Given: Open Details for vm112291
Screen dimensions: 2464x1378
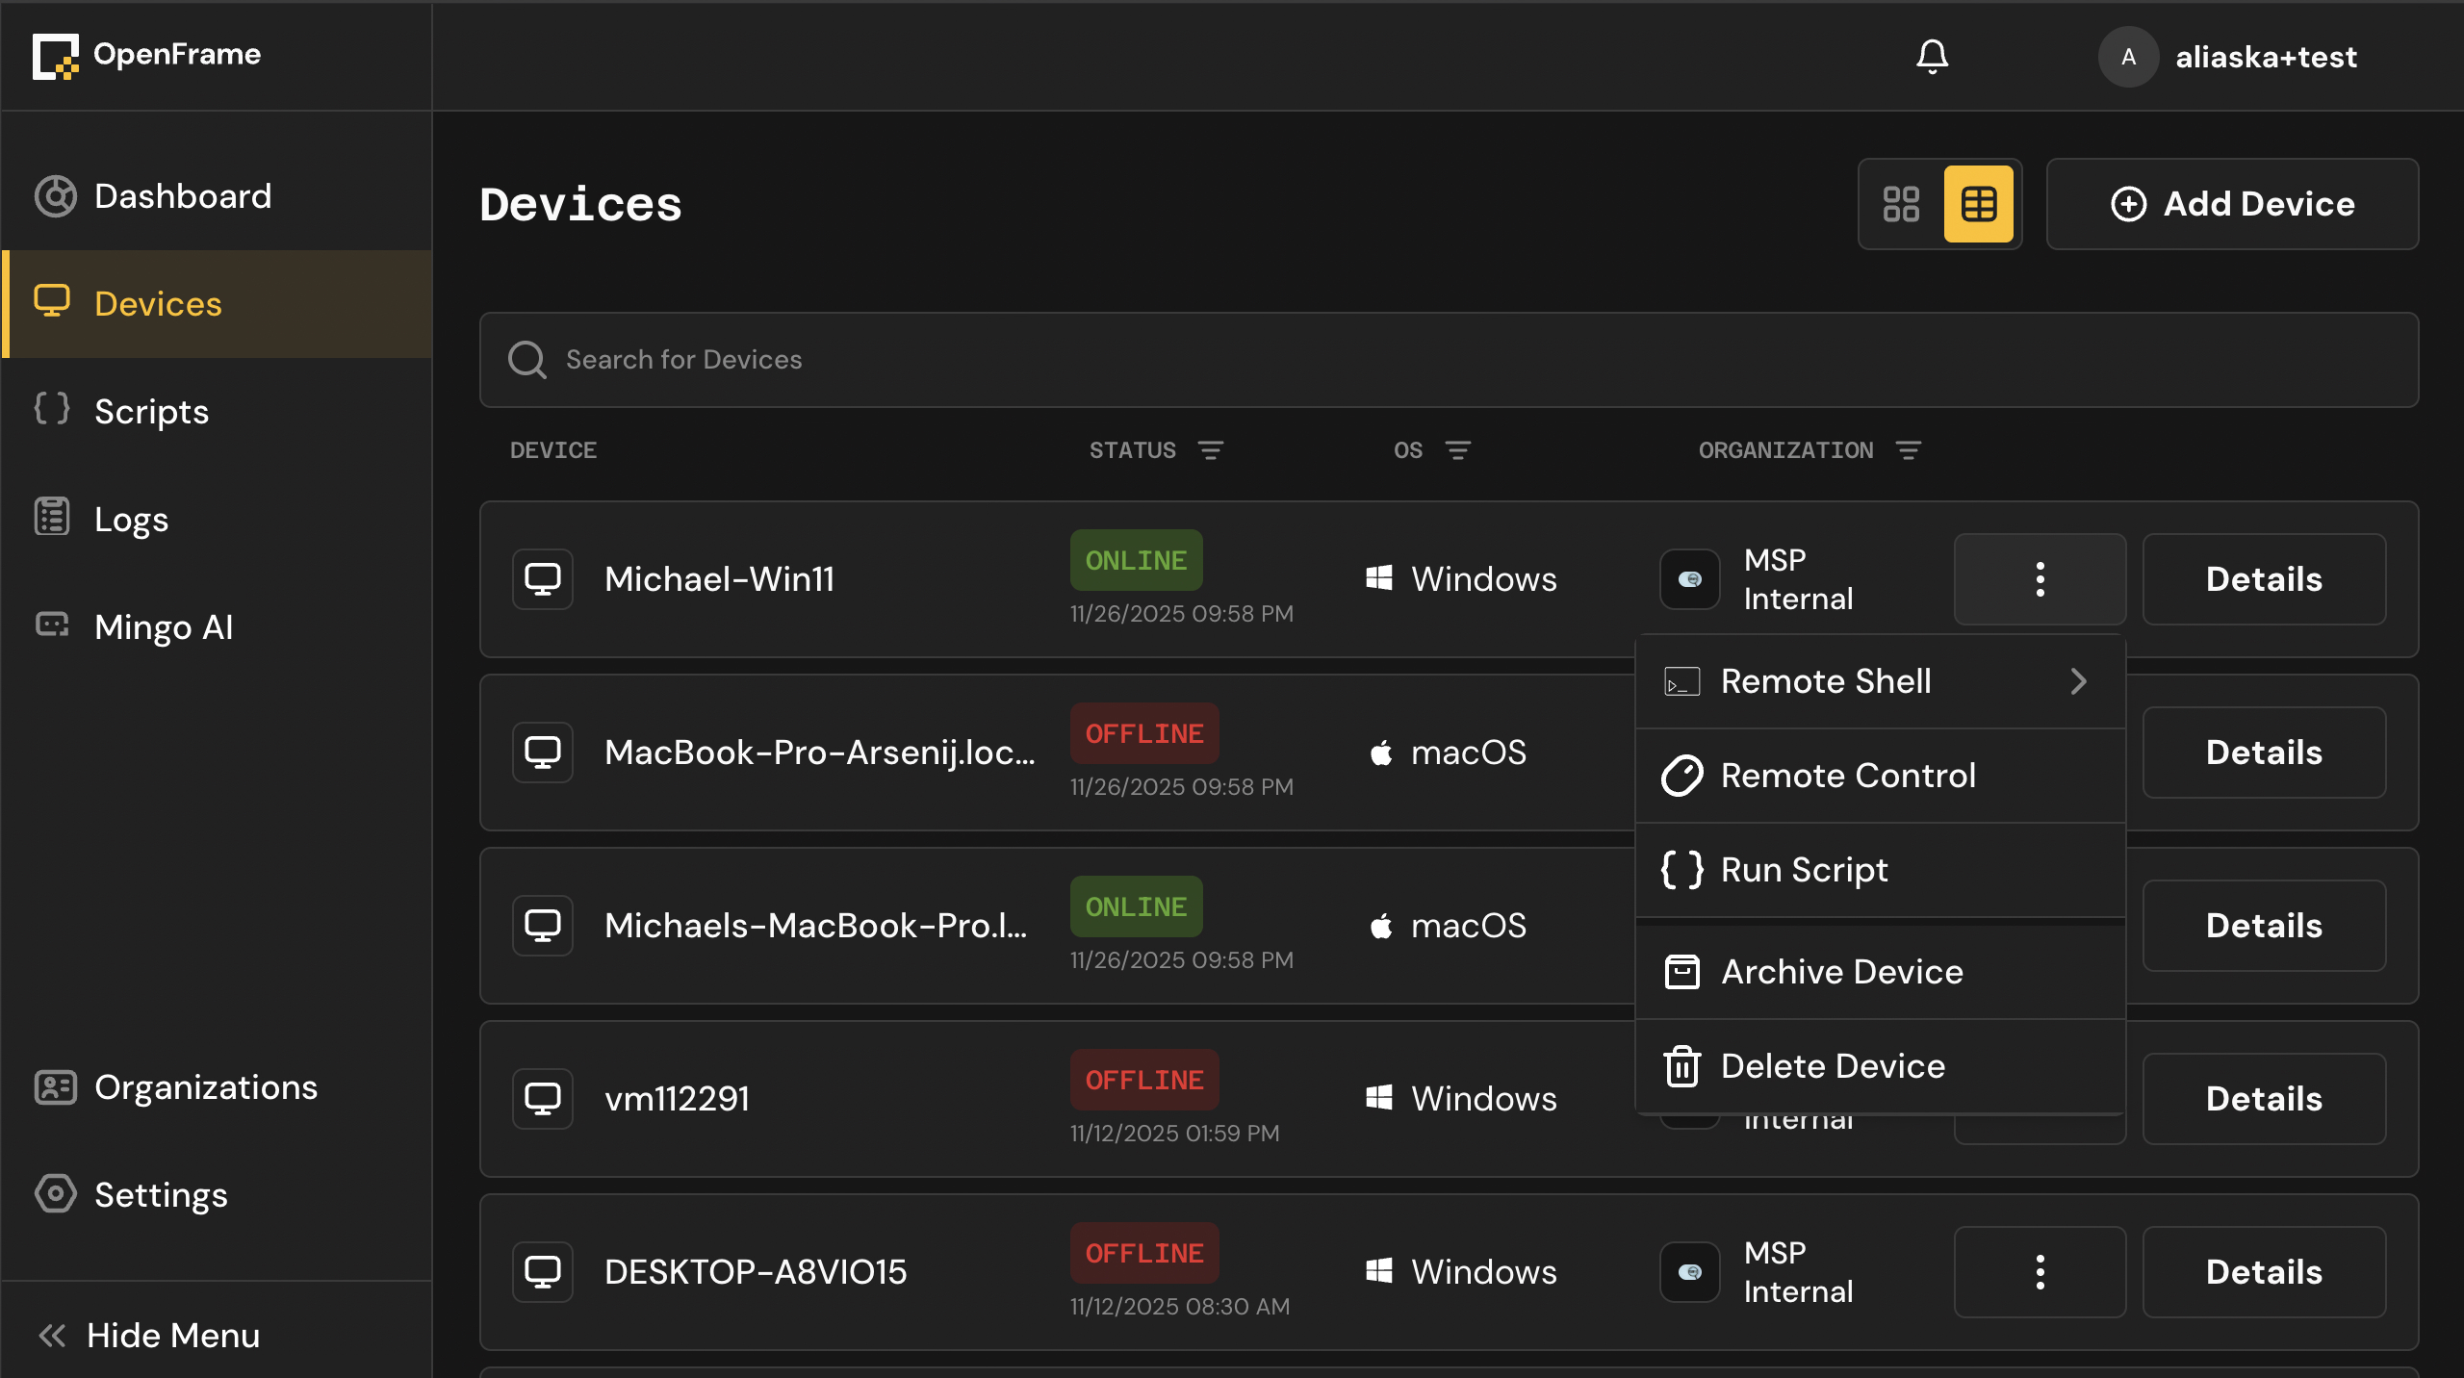Looking at the screenshot, I should (2265, 1099).
